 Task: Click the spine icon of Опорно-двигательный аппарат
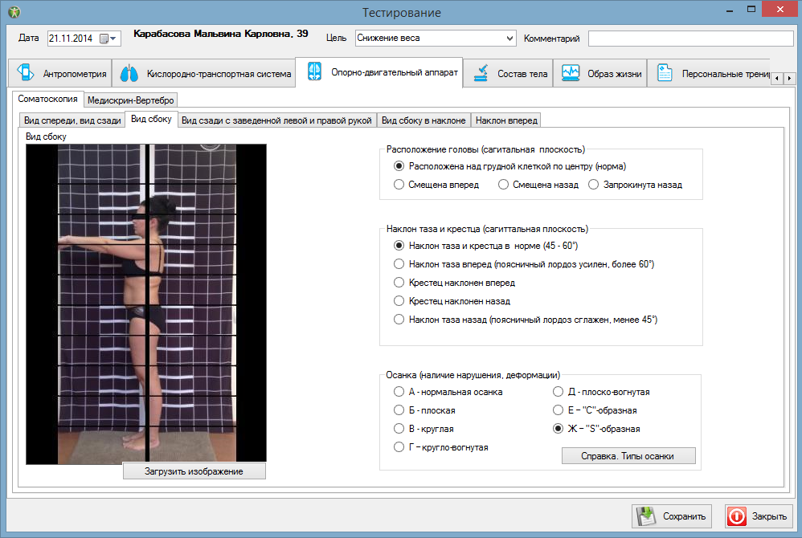pyautogui.click(x=314, y=71)
